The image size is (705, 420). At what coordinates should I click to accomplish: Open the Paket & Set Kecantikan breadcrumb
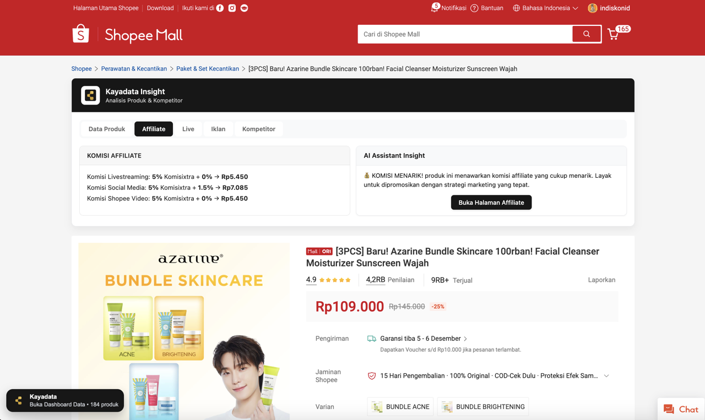(208, 69)
